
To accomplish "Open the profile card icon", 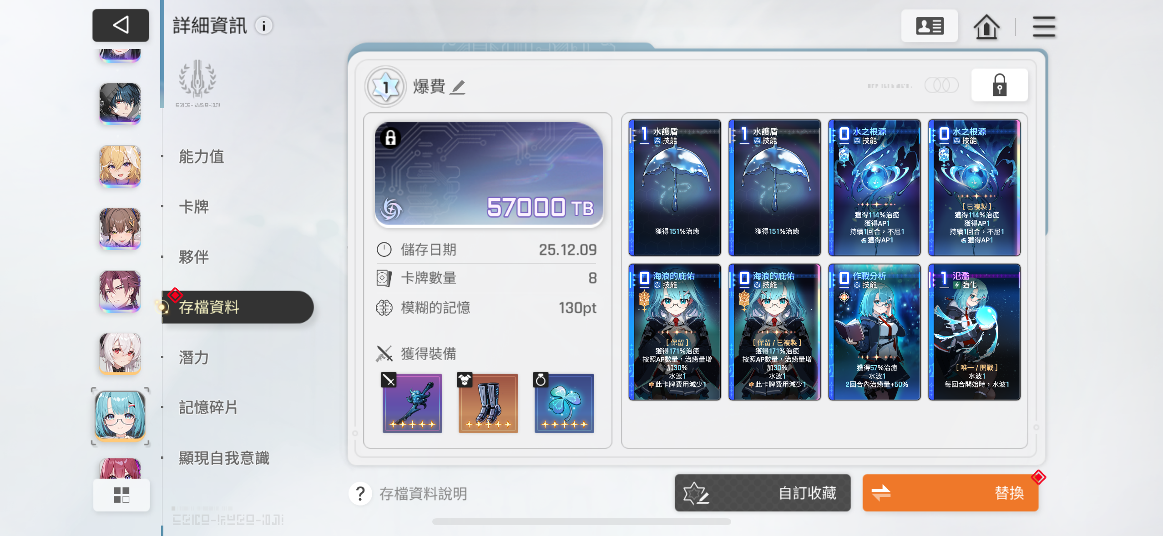I will [930, 26].
